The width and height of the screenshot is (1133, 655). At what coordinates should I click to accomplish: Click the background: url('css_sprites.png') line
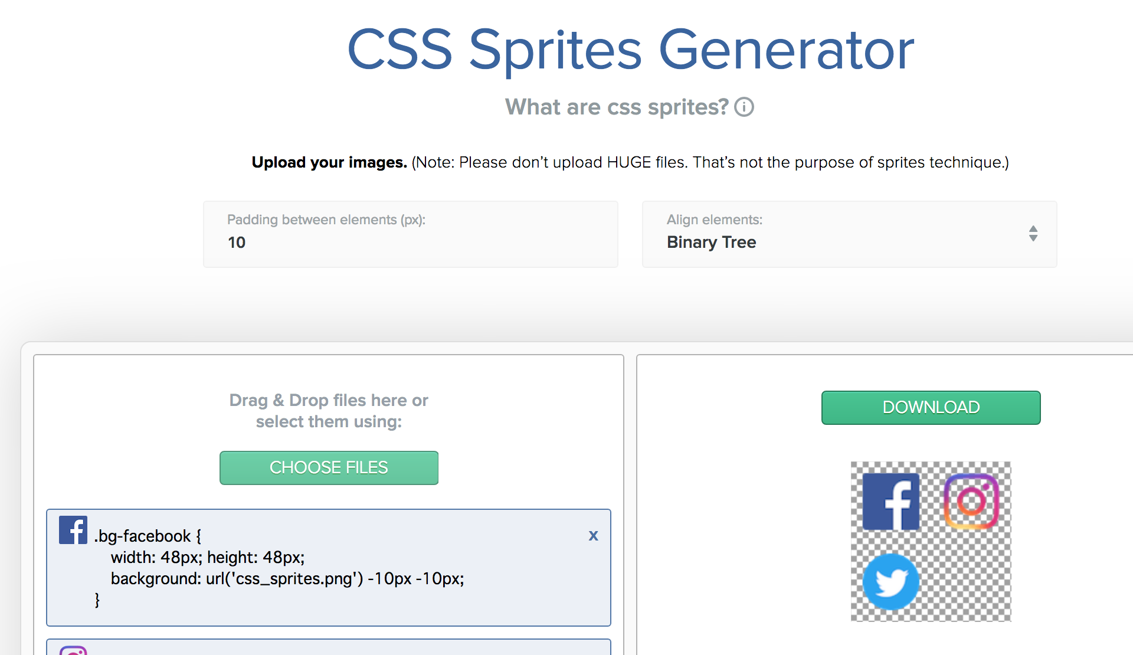point(287,578)
